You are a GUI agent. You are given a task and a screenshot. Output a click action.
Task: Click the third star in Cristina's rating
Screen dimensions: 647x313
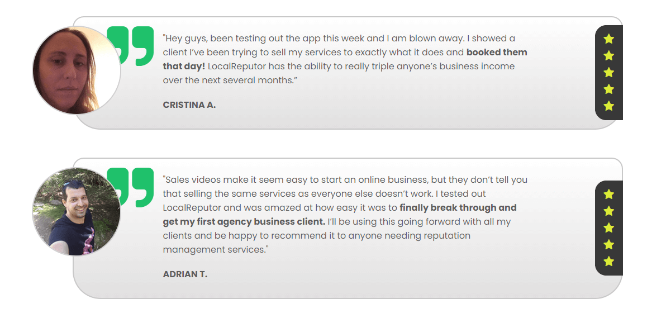coord(608,73)
